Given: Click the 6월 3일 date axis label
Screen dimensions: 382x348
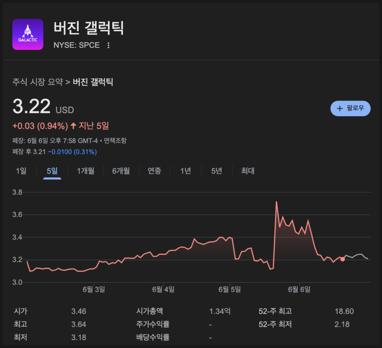Looking at the screenshot, I should (94, 289).
